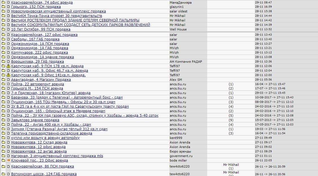Click warning icon beside Карлутская наб, 9 Офис 141кв.м.
Image resolution: width=318 pixels, height=176 pixels.
click(8, 75)
